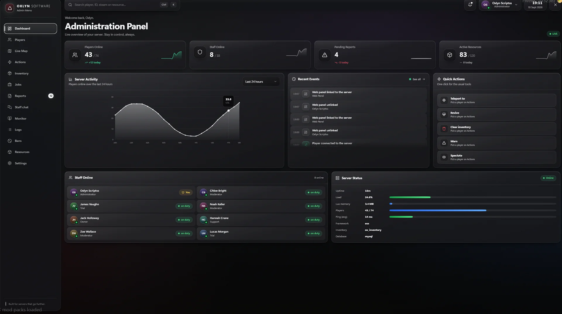Click the OS avatar in the top bar

click(486, 5)
